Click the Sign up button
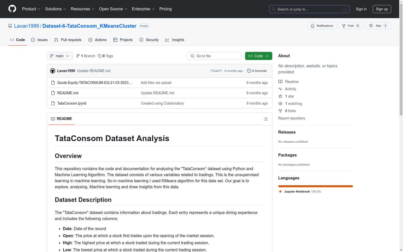403x252 pixels. click(x=382, y=9)
